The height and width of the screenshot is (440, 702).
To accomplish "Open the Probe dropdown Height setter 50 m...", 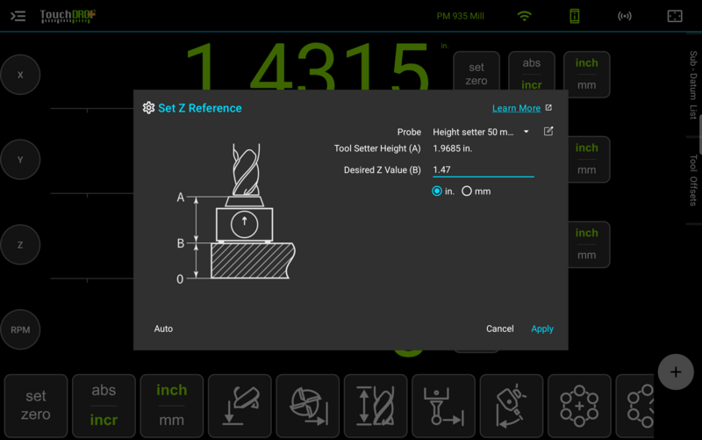I will [481, 133].
